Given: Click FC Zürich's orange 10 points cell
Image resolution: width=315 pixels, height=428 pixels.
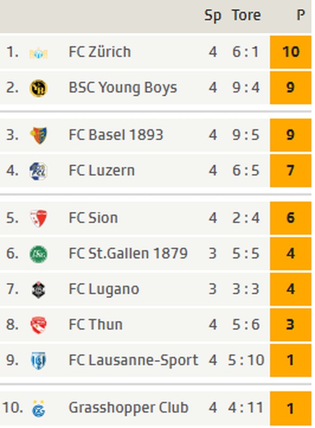Looking at the screenshot, I should 291,52.
